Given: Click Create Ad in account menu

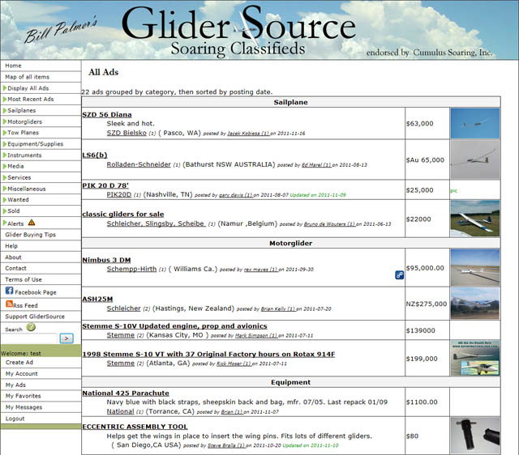Looking at the screenshot, I should pos(19,362).
